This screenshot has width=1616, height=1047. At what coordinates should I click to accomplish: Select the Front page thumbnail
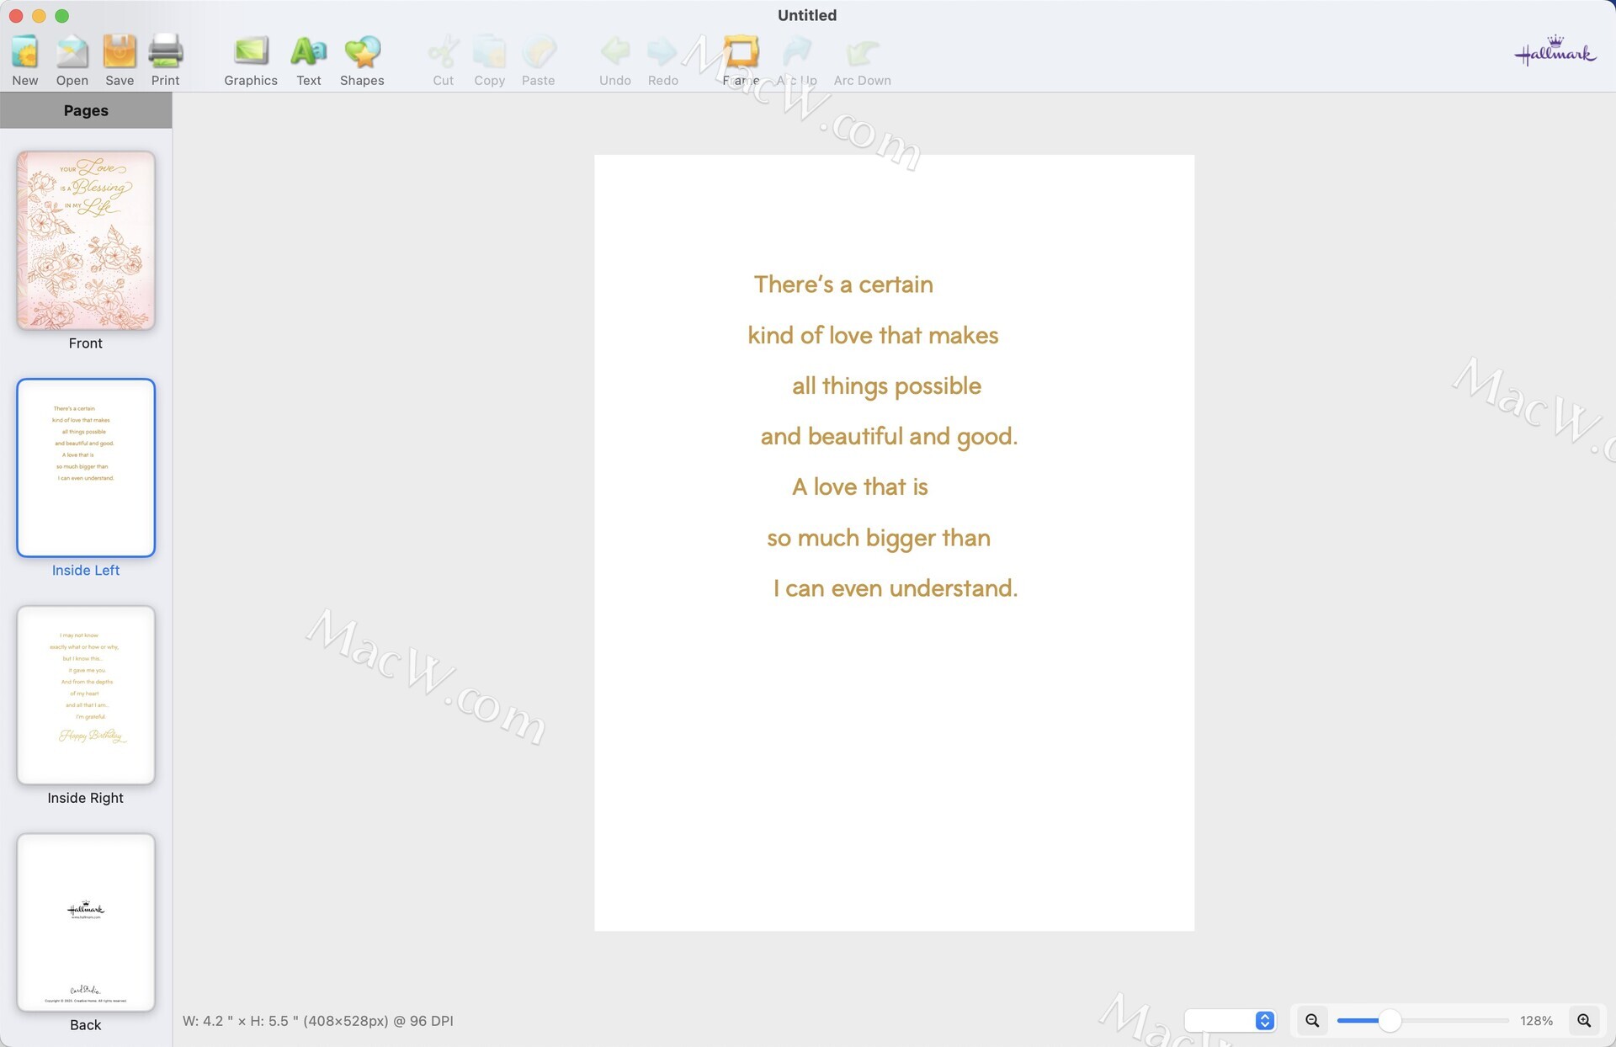[86, 241]
